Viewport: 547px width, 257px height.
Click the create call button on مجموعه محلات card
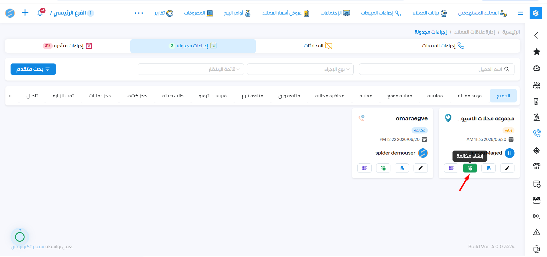point(470,168)
